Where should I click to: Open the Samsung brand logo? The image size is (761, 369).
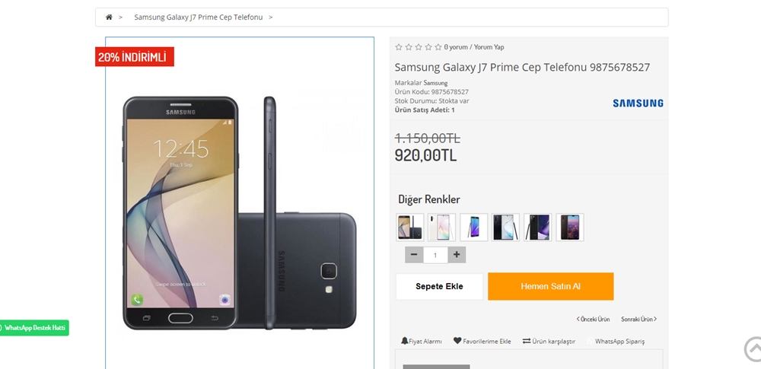point(638,103)
